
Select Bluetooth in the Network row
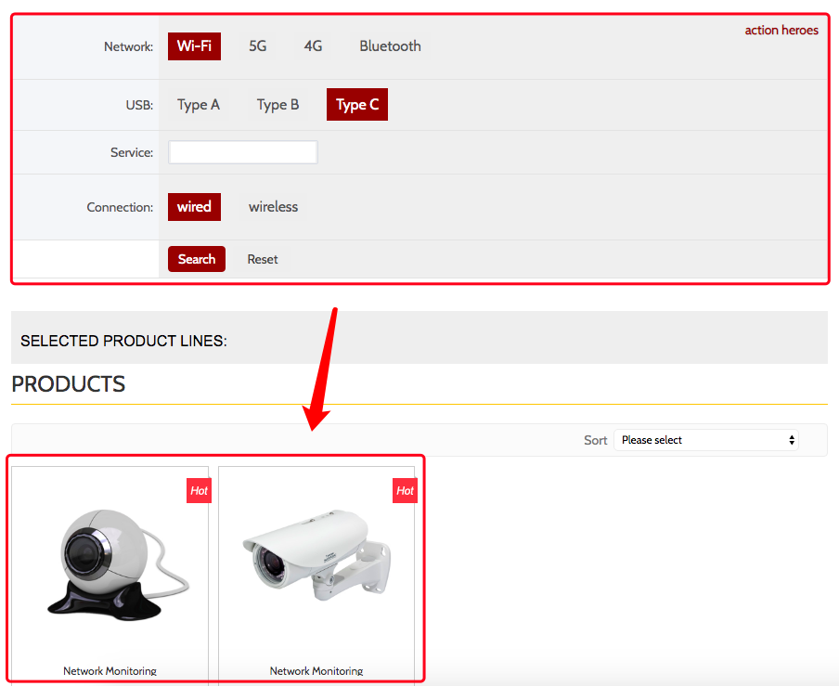tap(390, 46)
